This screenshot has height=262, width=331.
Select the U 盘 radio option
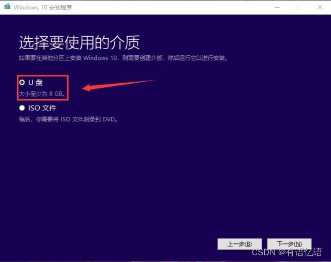click(x=22, y=82)
